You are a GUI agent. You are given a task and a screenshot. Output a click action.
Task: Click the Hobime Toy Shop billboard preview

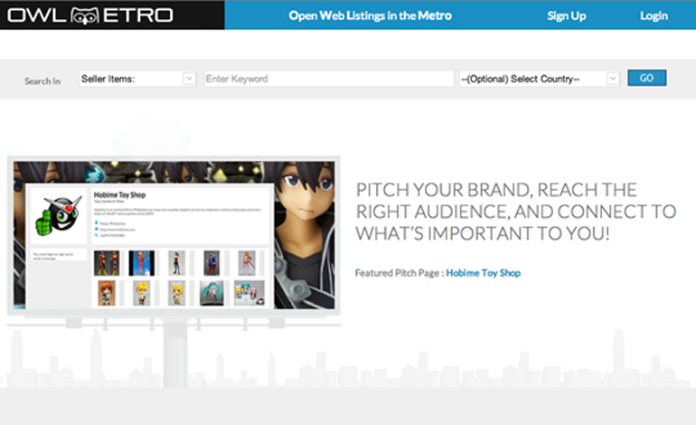pos(174,235)
